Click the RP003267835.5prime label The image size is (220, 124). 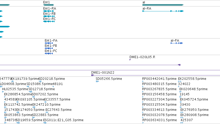pyautogui.click(x=159, y=89)
